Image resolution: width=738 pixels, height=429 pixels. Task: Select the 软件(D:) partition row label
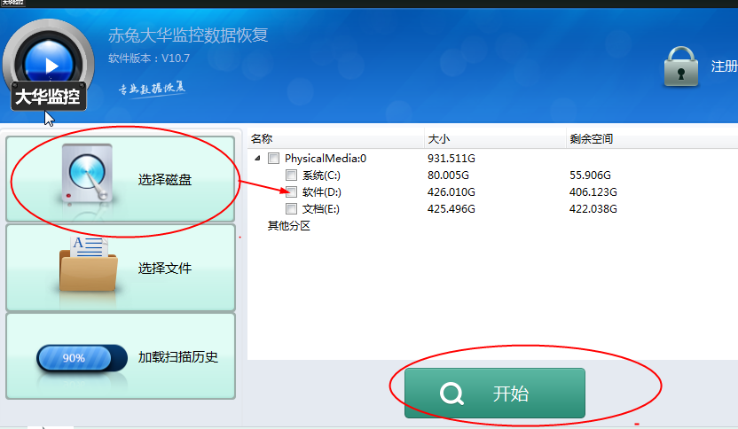321,192
